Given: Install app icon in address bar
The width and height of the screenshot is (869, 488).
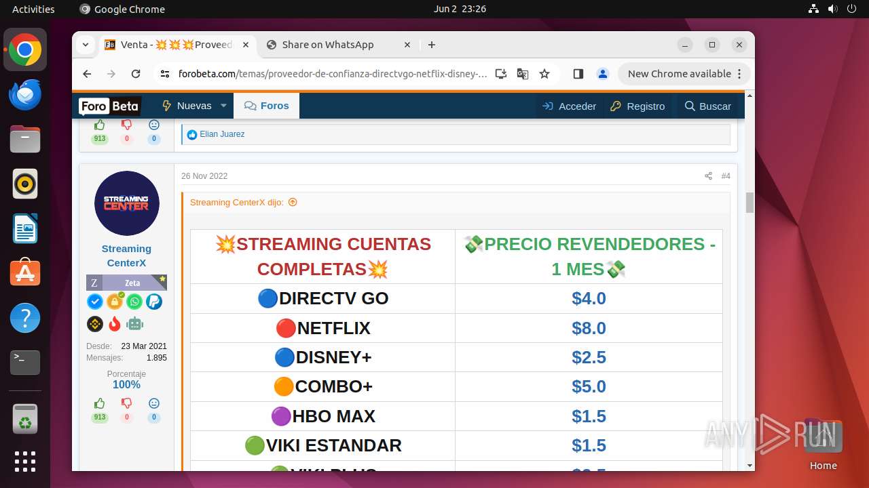Looking at the screenshot, I should 501,74.
